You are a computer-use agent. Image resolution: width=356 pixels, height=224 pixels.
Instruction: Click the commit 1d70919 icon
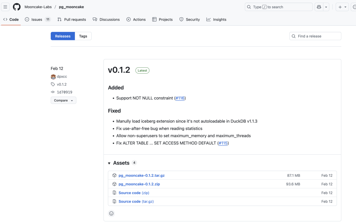53,92
